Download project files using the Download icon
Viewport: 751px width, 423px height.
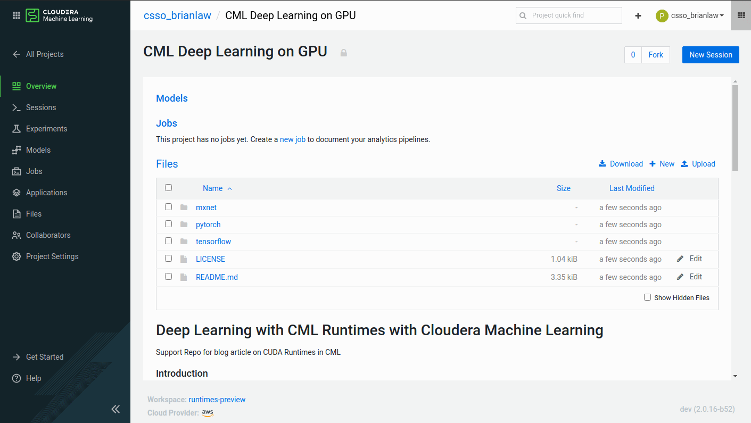[621, 163]
